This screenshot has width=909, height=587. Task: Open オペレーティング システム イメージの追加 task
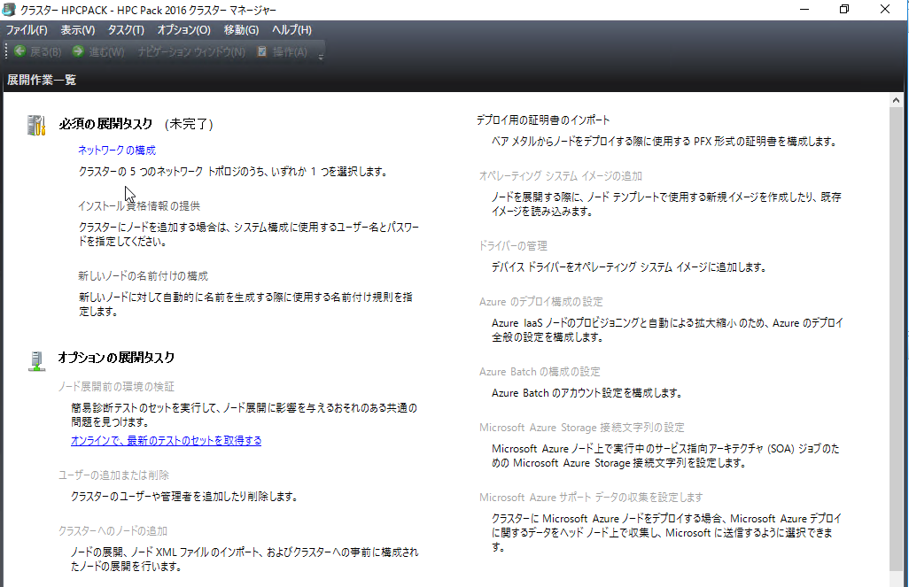tap(561, 175)
